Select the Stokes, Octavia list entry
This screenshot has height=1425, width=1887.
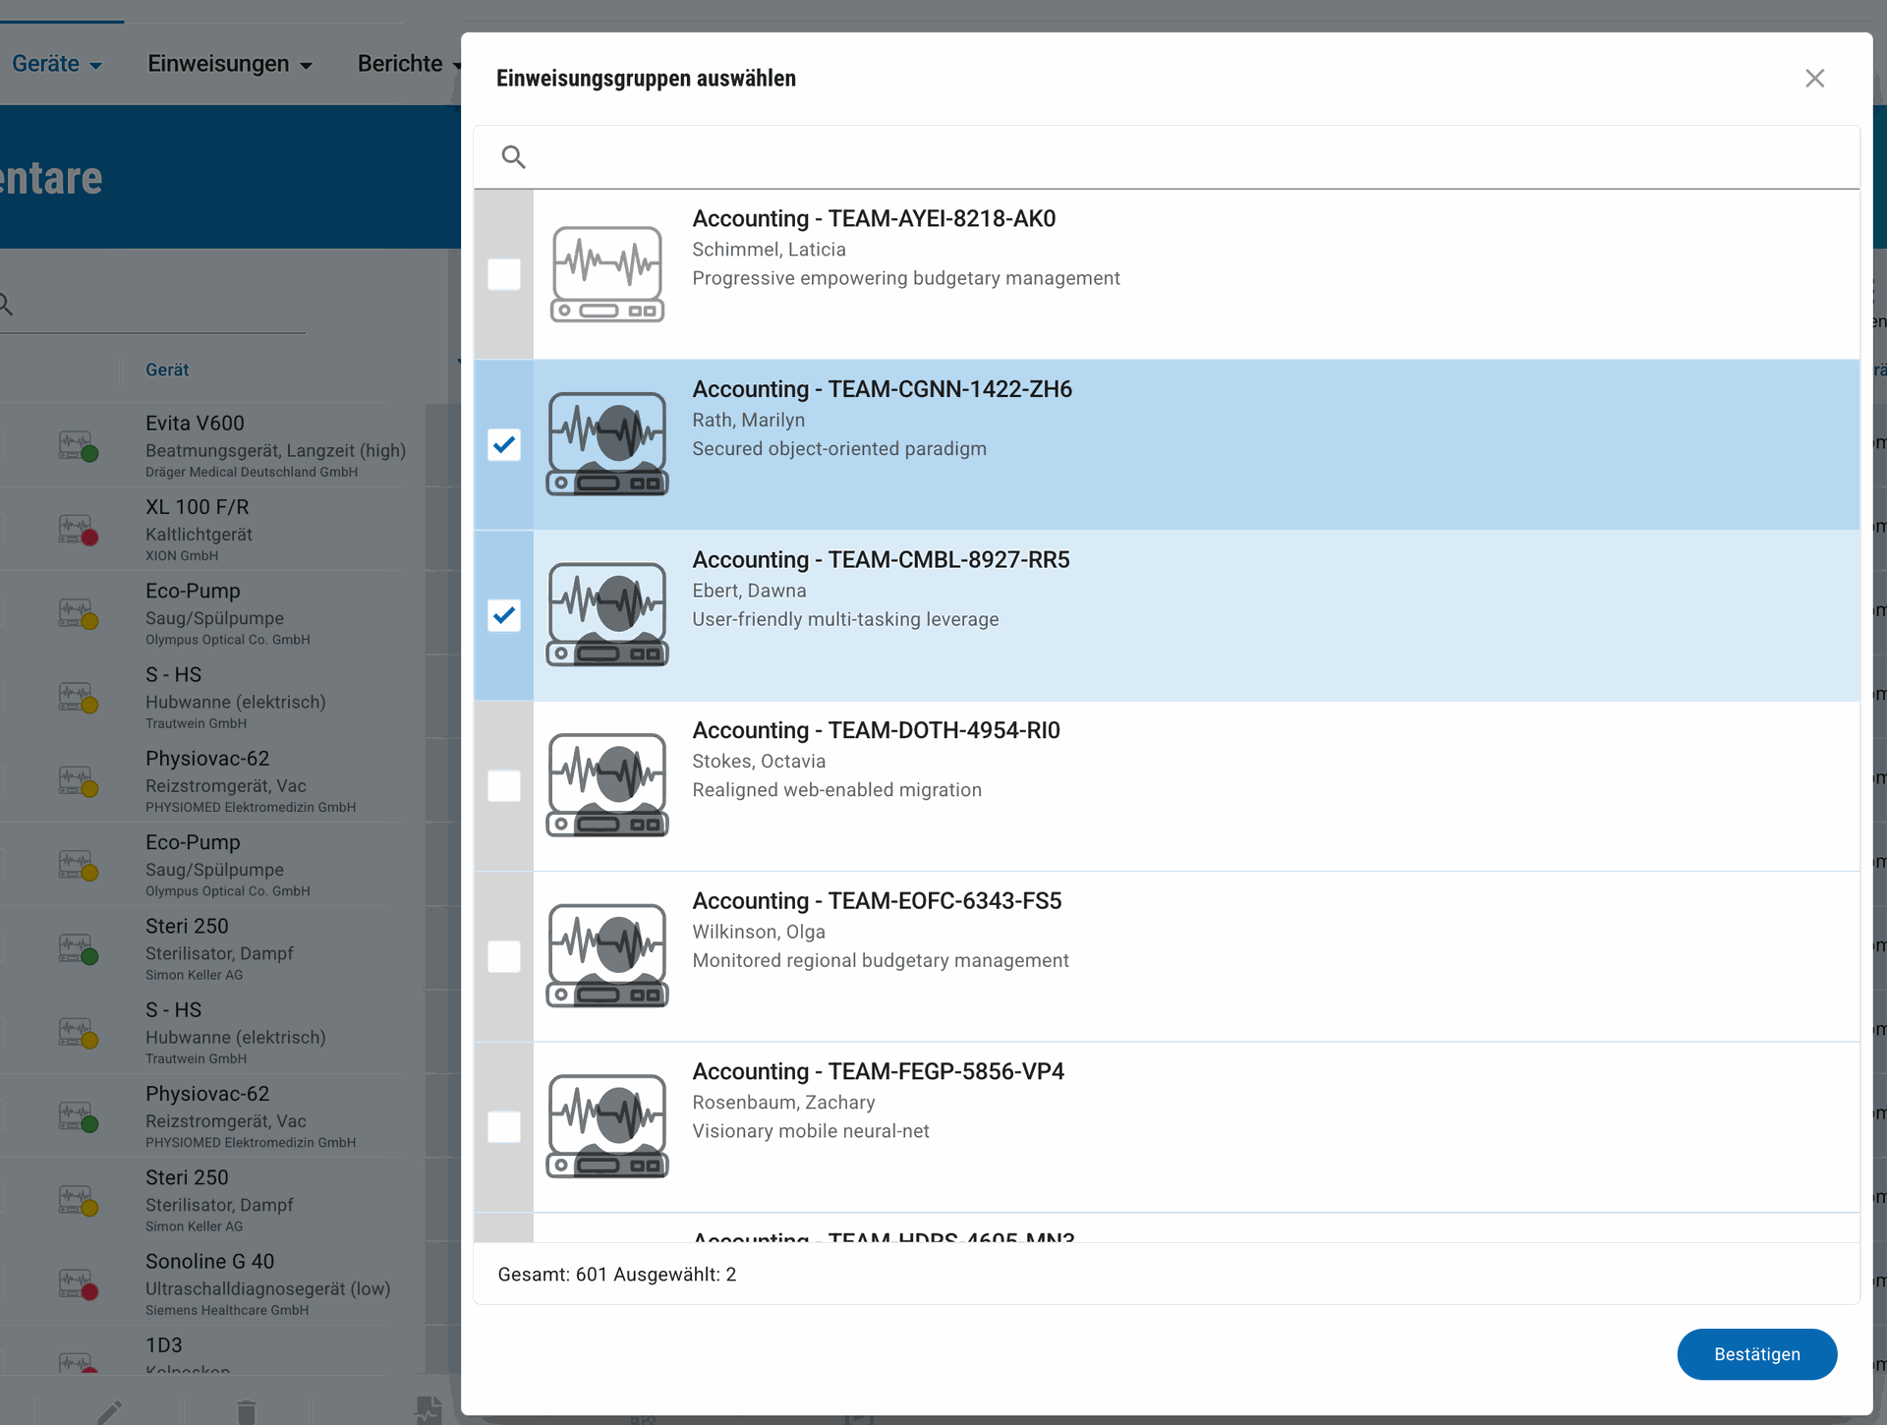1167,786
